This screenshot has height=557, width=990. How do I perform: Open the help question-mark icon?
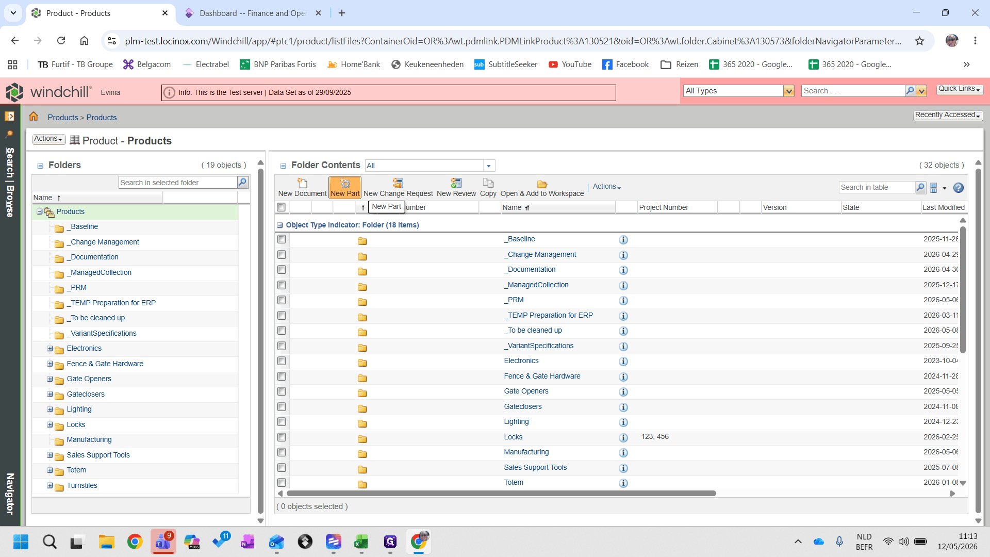click(x=959, y=188)
